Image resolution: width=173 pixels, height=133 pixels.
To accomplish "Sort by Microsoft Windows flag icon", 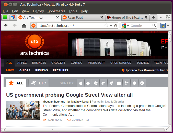I will click(96, 83).
